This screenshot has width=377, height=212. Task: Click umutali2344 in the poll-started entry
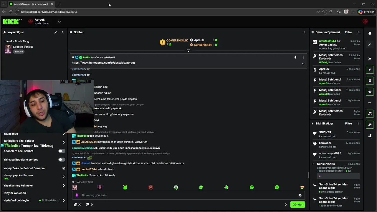328,41
